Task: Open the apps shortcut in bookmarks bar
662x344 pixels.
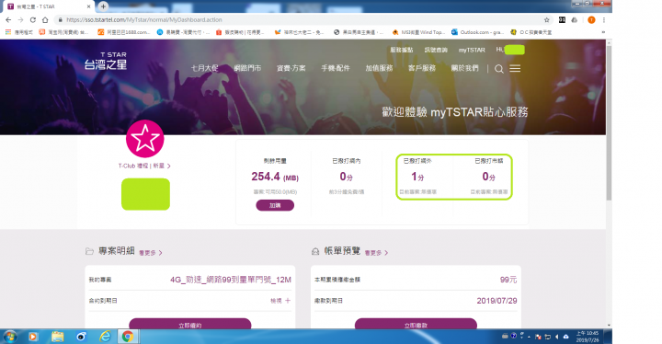Action: 19,32
